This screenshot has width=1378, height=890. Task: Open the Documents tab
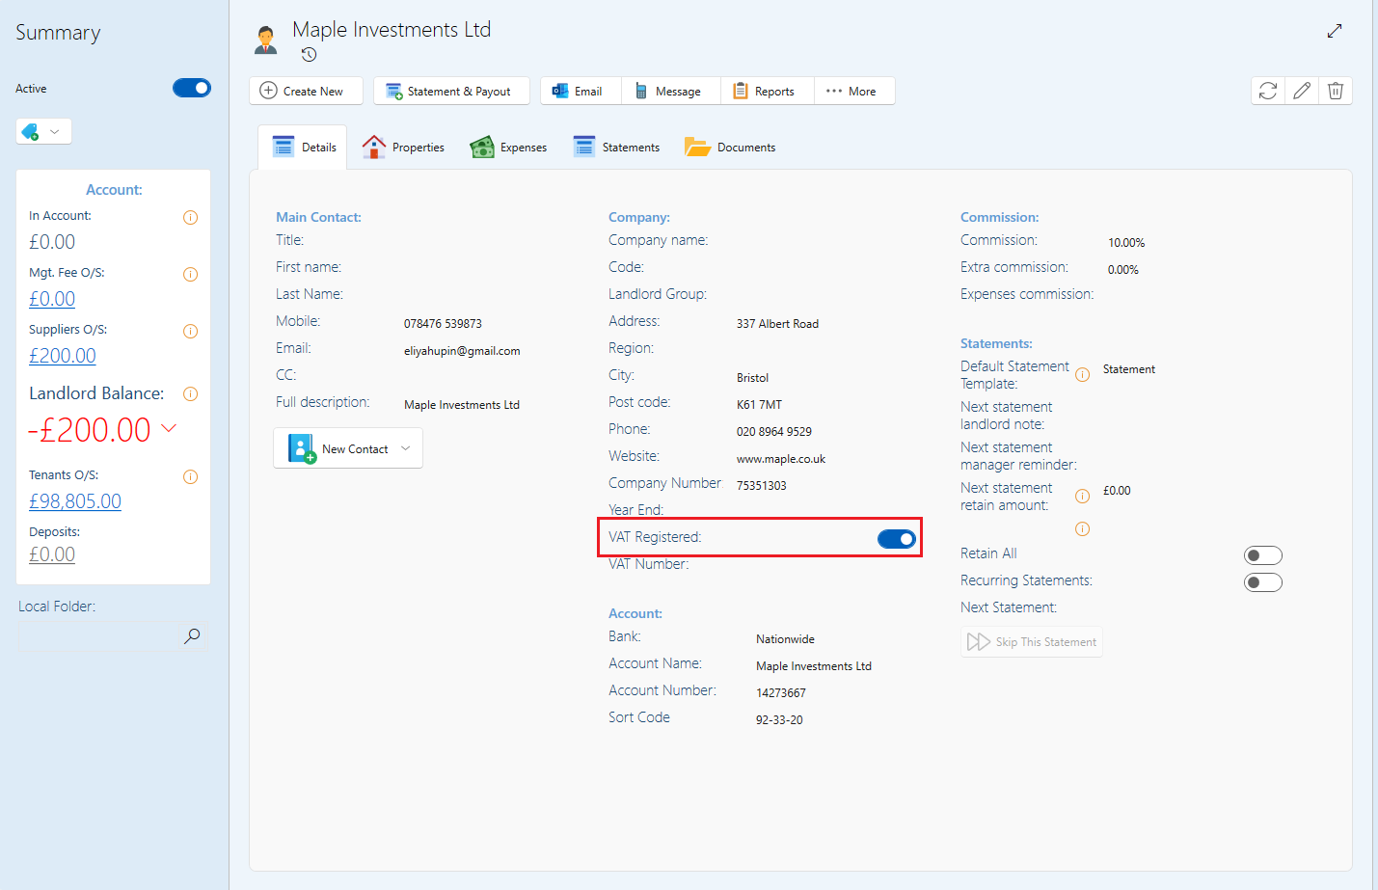tap(730, 148)
